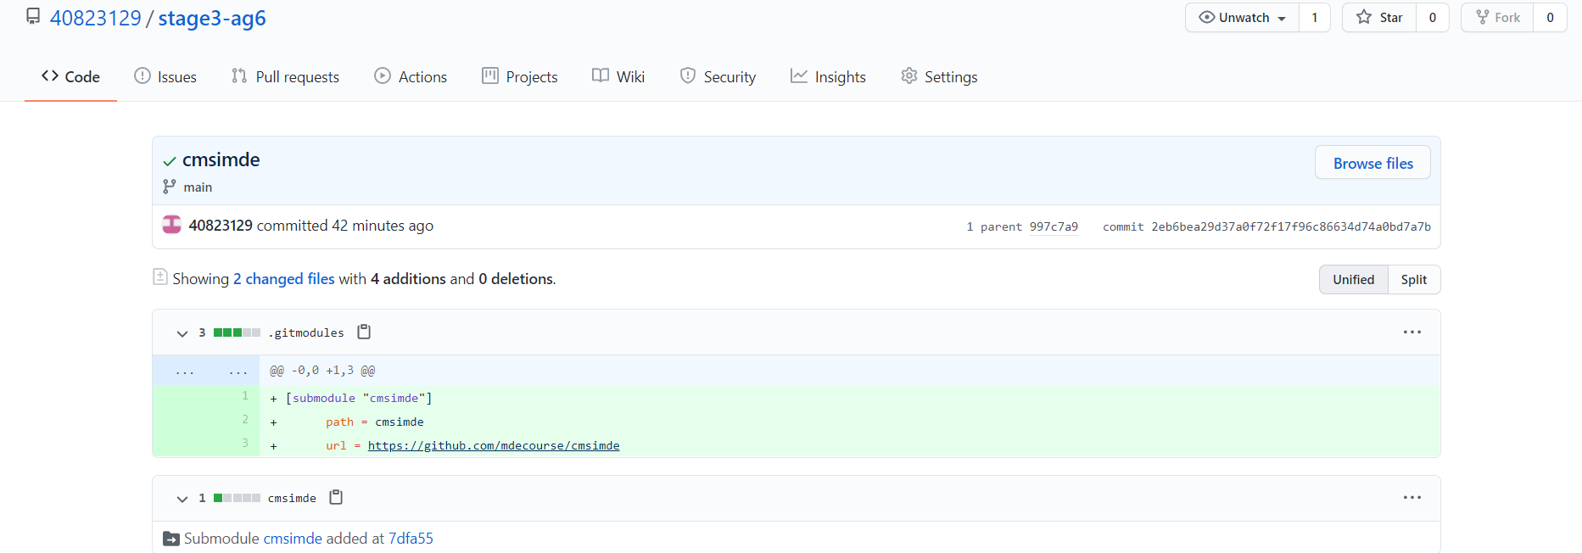Viewport: 1582px width, 553px height.
Task: Collapse the .gitmodules file diff
Action: pyautogui.click(x=182, y=333)
